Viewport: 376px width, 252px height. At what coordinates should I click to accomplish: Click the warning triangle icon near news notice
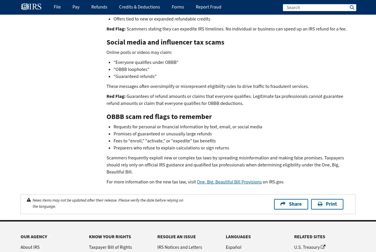(x=29, y=200)
